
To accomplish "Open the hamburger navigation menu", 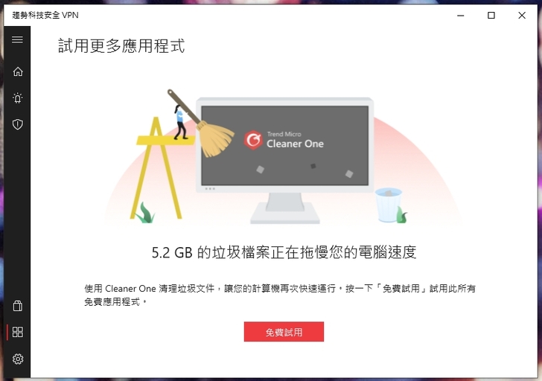I will 17,39.
